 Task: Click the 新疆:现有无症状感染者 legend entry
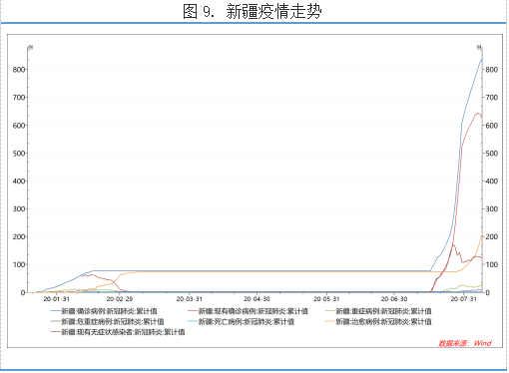coord(118,332)
